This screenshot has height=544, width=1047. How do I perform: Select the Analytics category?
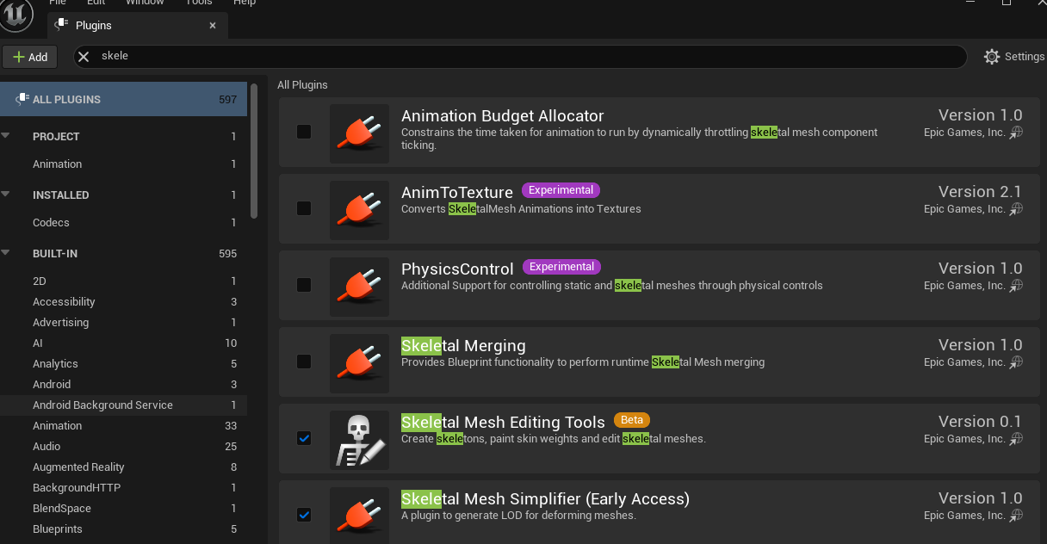[x=123, y=363]
